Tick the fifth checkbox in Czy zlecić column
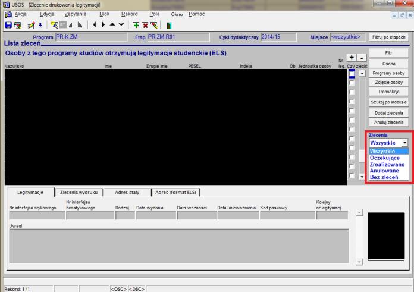414x292 pixels. [x=352, y=111]
